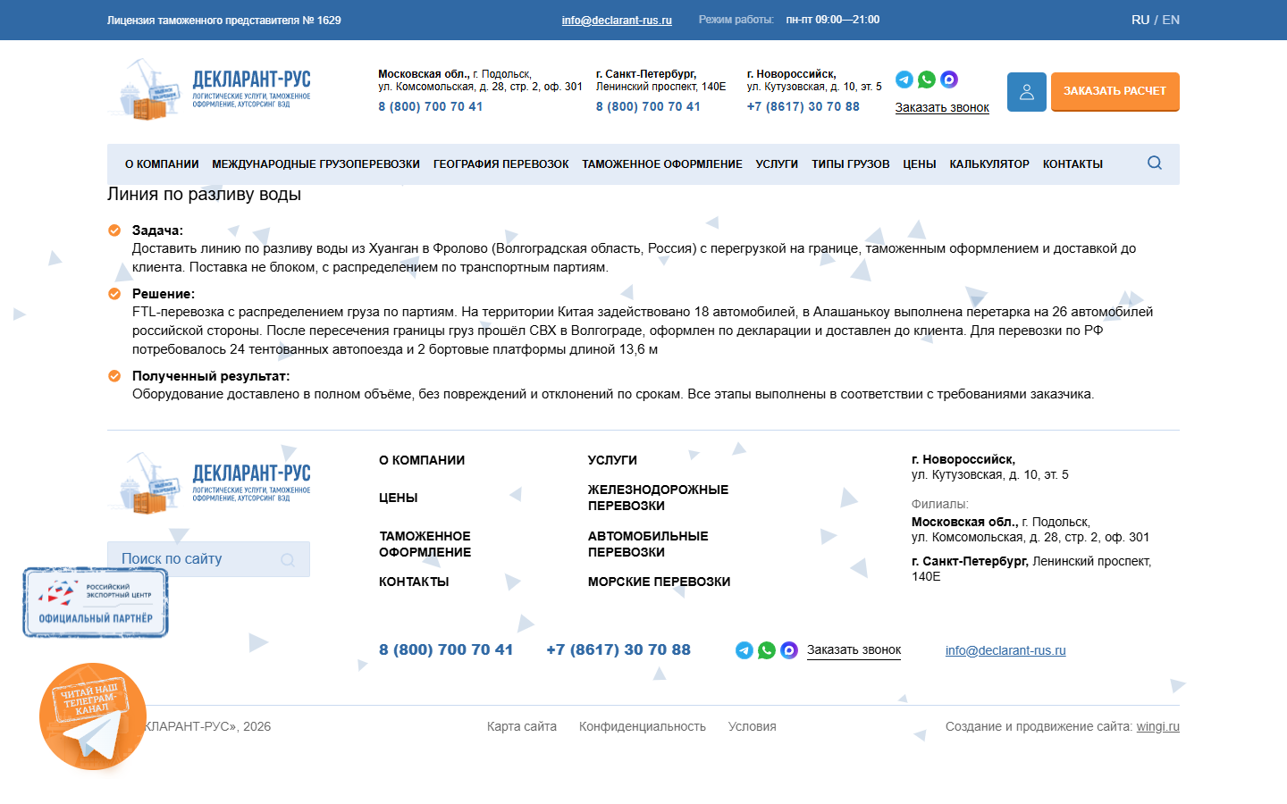1287x804 pixels.
Task: Open Калькулятор menu item
Action: pyautogui.click(x=989, y=164)
